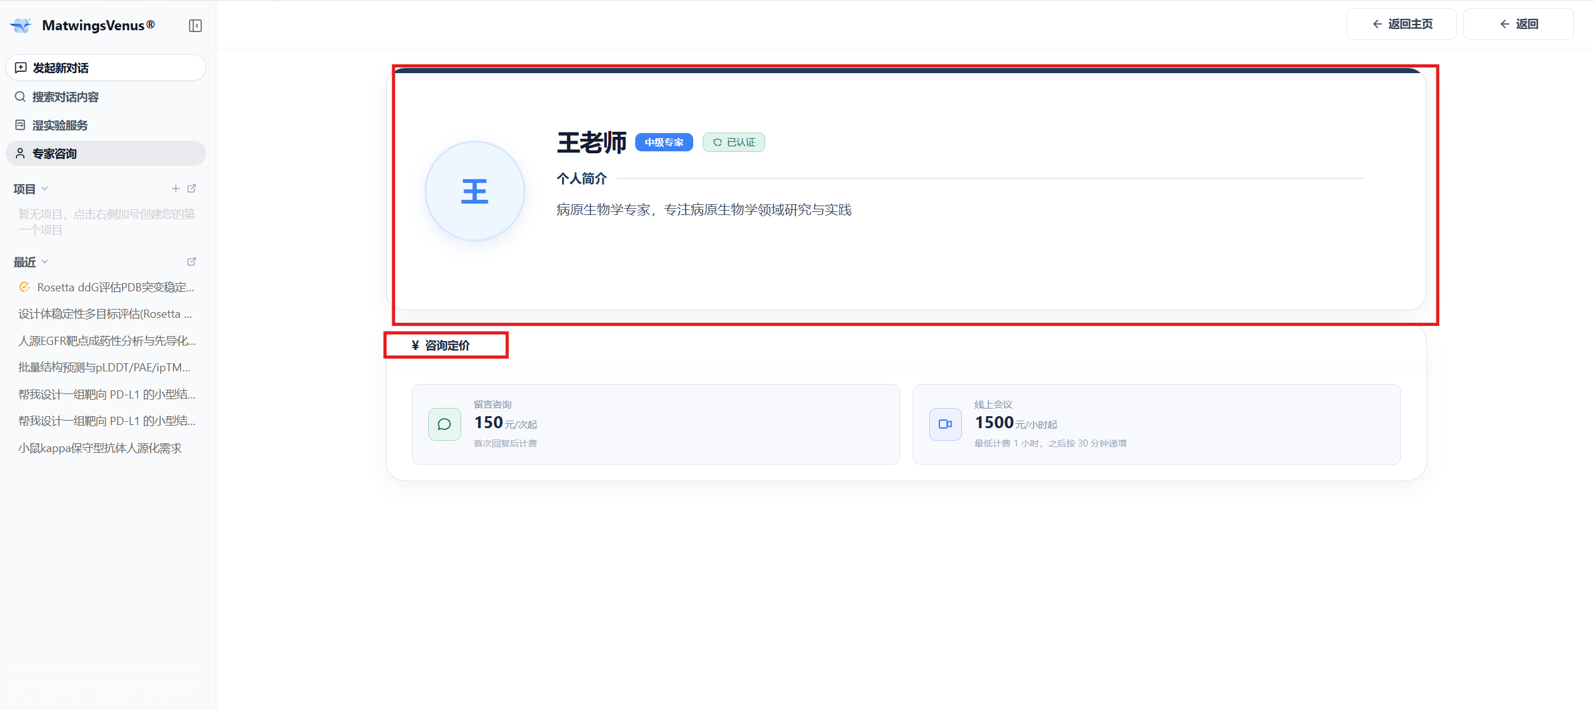The height and width of the screenshot is (710, 1594).
Task: Click the 咨询定价 section header
Action: point(441,346)
